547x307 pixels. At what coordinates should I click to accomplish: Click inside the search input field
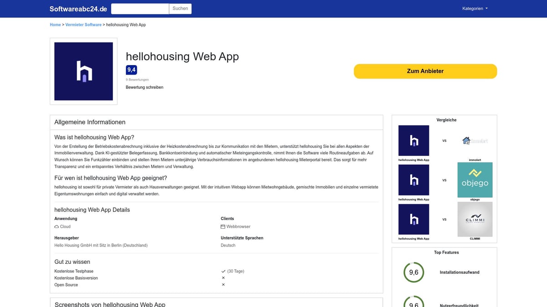[139, 8]
